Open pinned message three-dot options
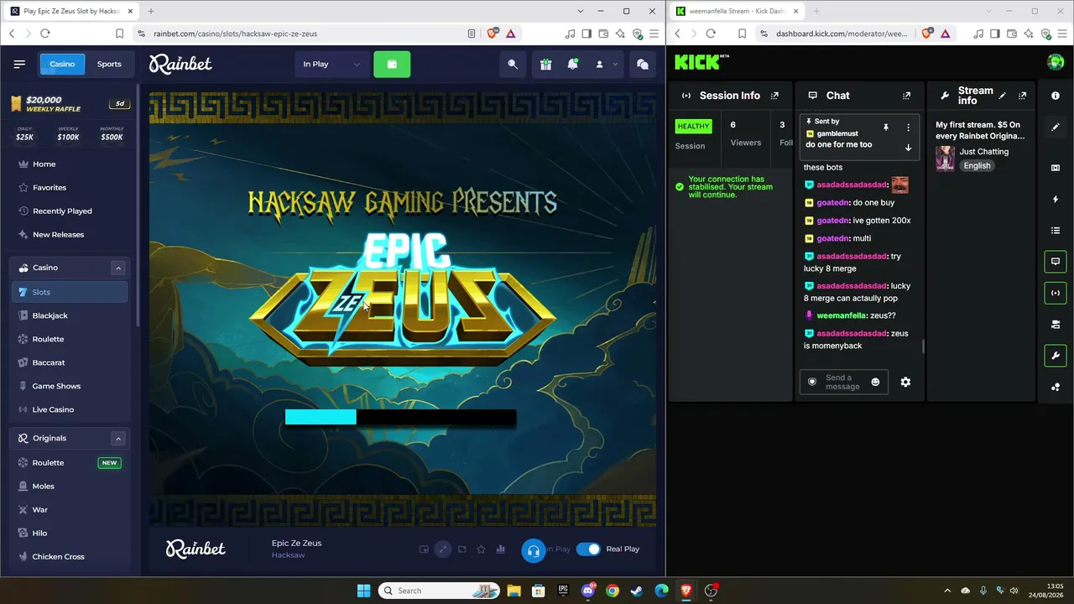Viewport: 1074px width, 604px height. (x=908, y=128)
